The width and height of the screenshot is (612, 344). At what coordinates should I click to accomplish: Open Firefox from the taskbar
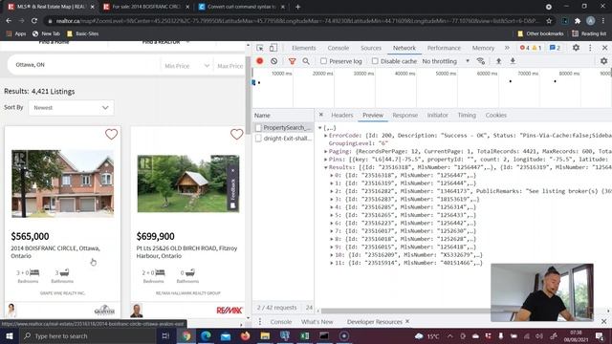pyautogui.click(x=245, y=335)
